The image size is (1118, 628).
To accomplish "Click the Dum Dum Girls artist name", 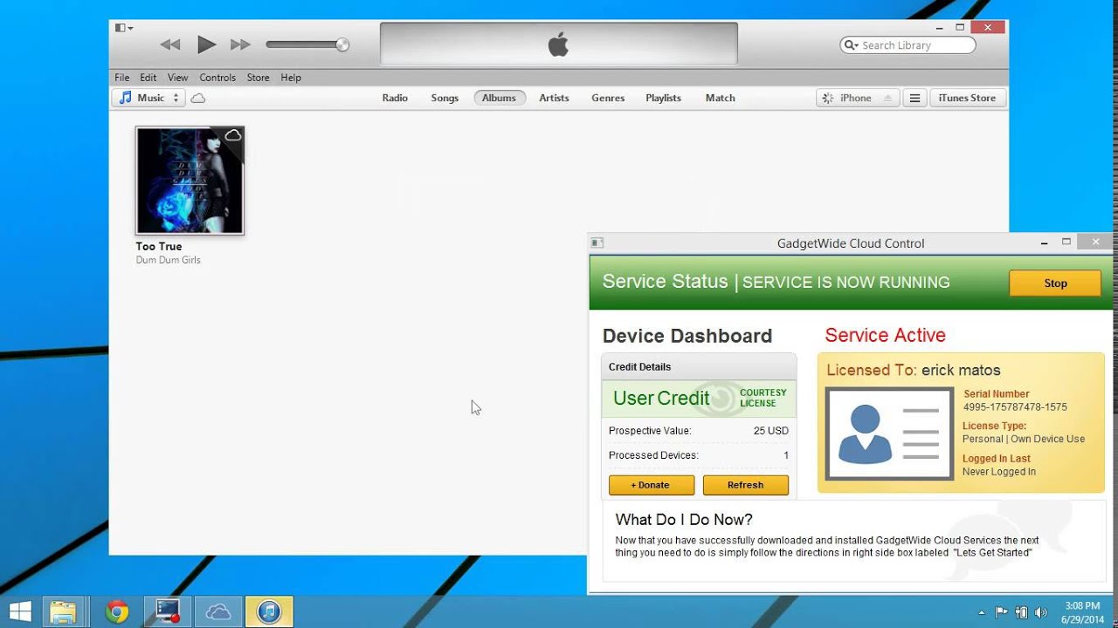I will click(x=169, y=260).
